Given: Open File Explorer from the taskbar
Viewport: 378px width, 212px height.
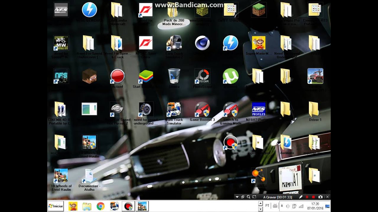Looking at the screenshot, I should pyautogui.click(x=87, y=206).
